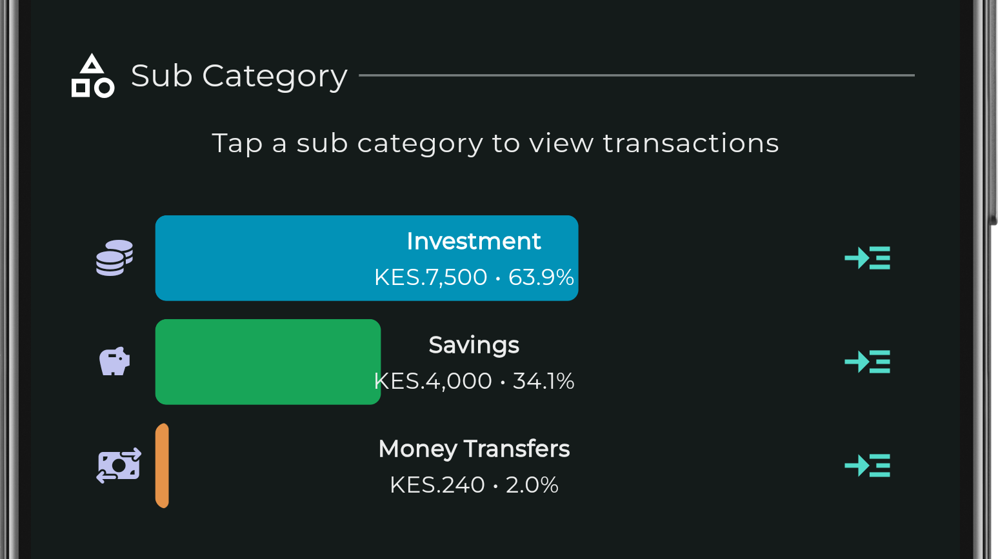
Task: Click the Sub Category shapes icon
Action: click(92, 75)
